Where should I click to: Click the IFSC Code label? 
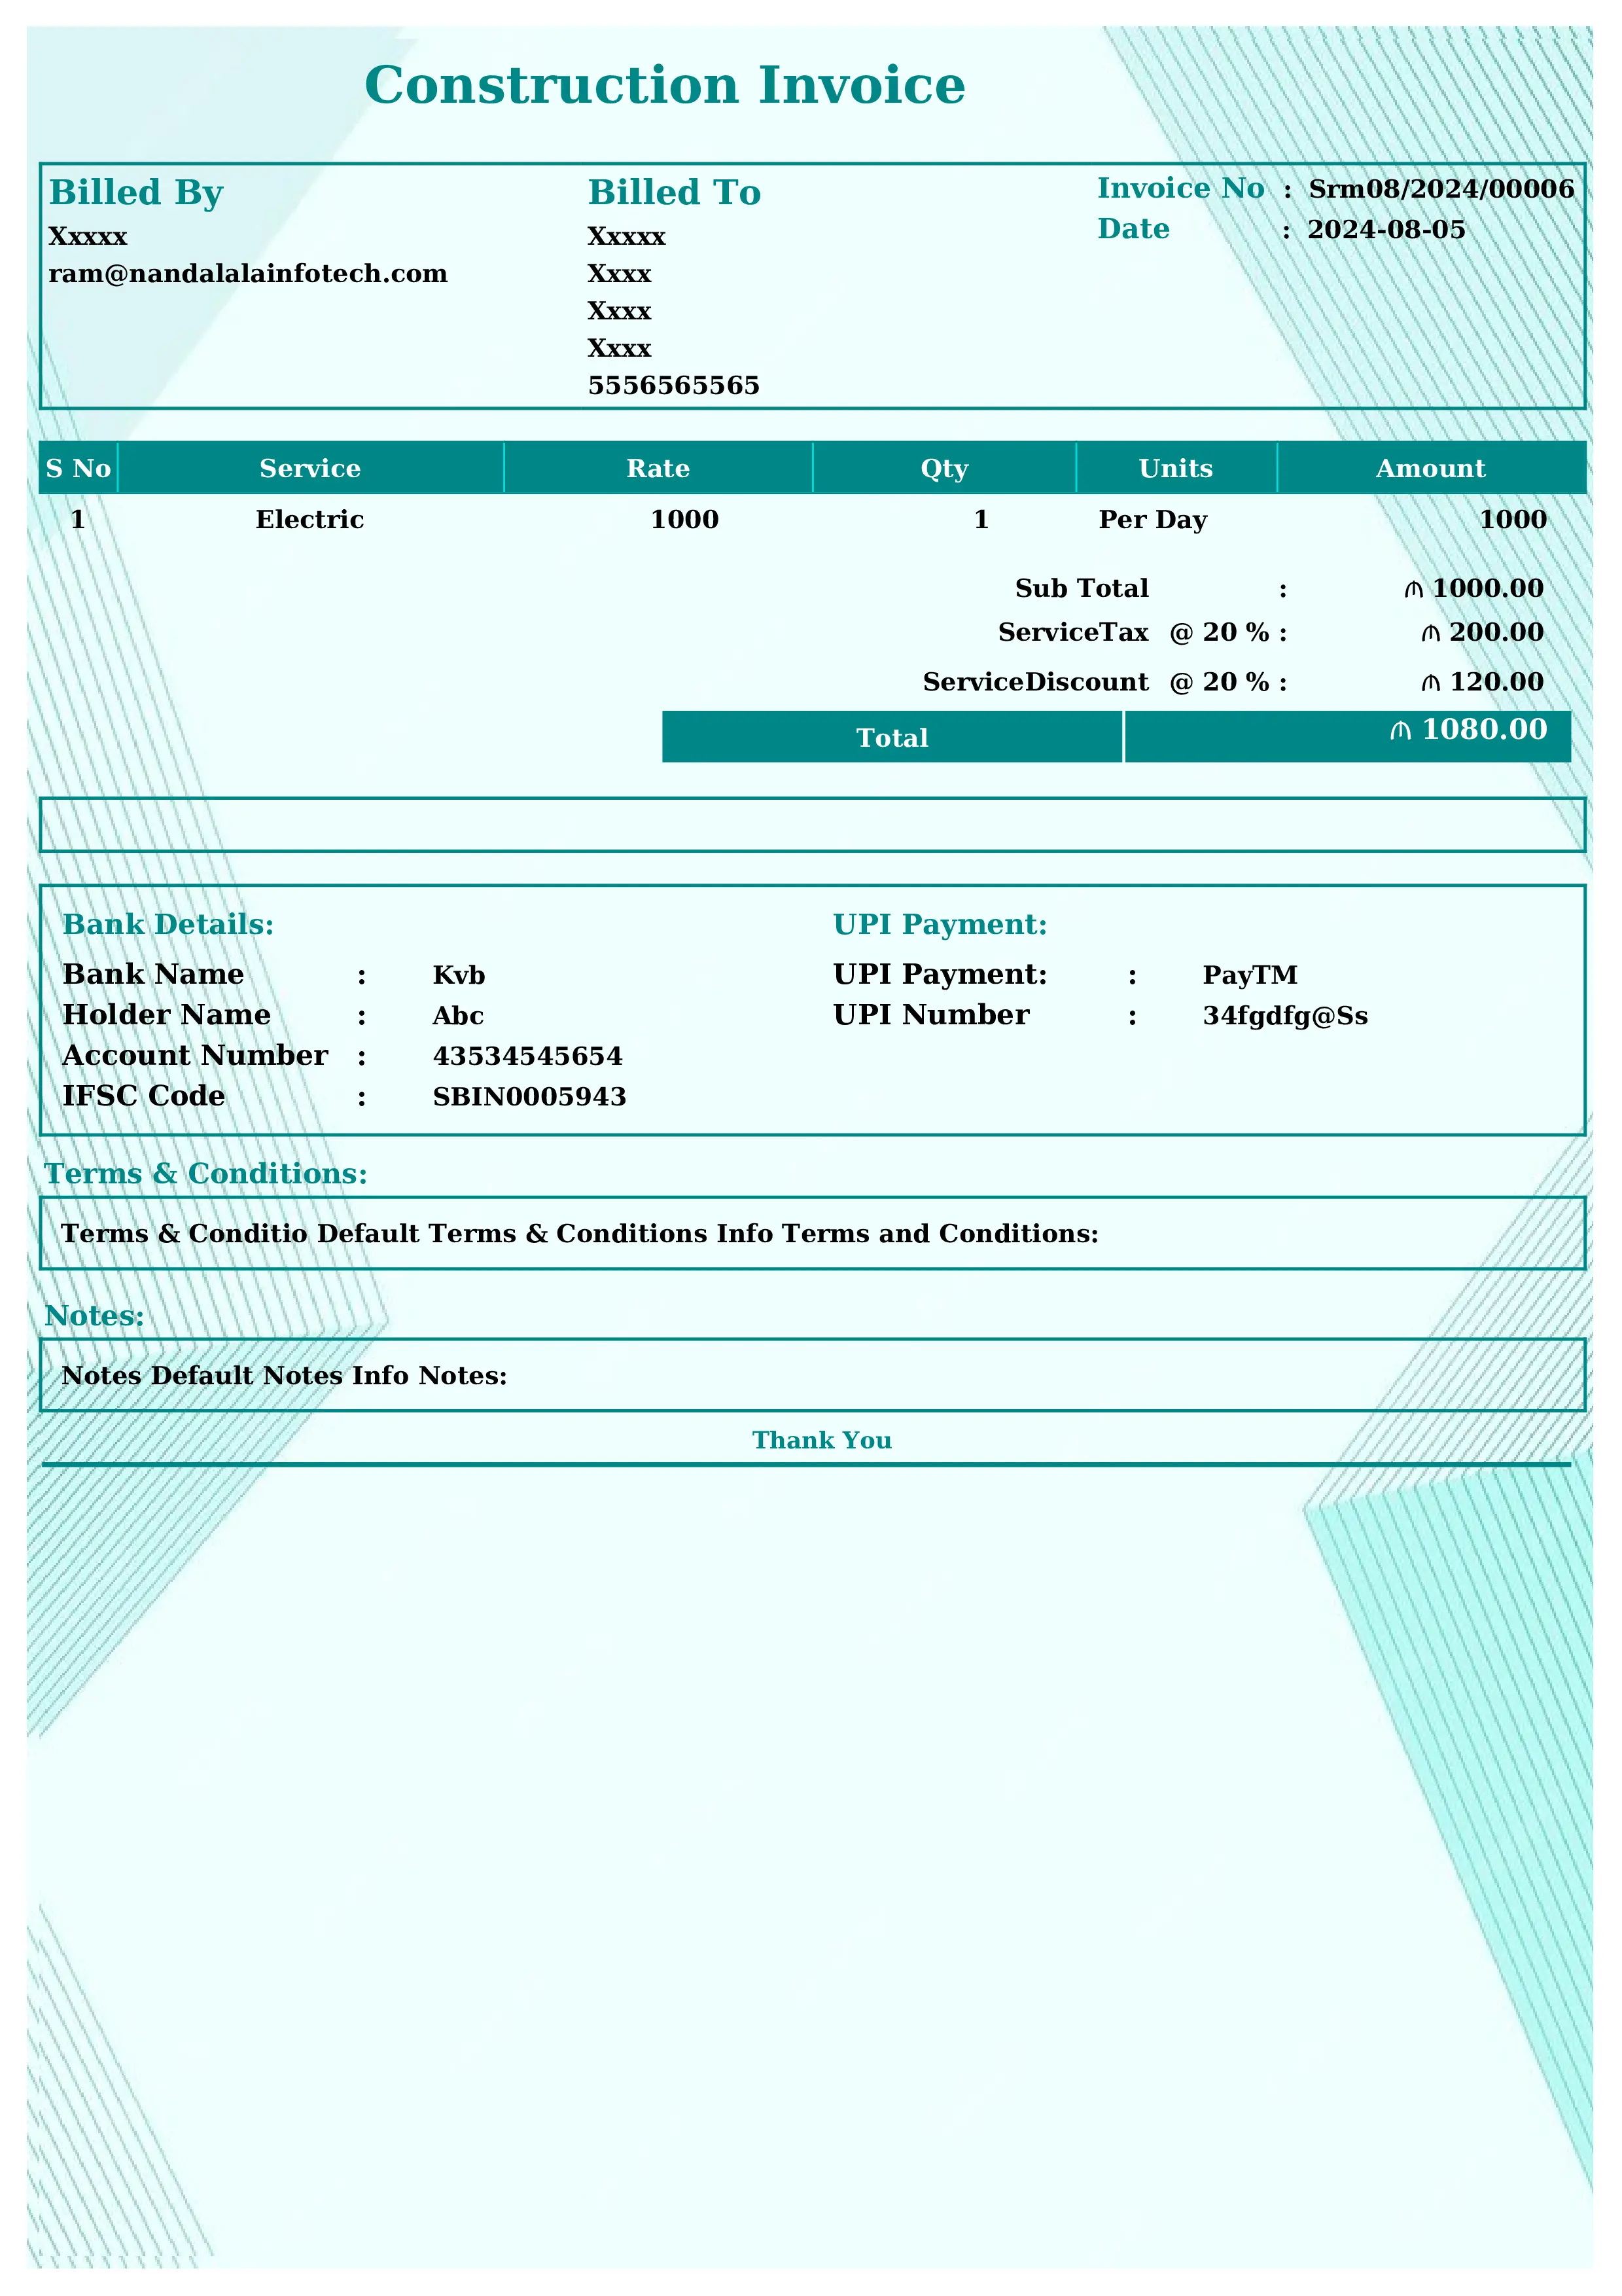[x=144, y=1097]
